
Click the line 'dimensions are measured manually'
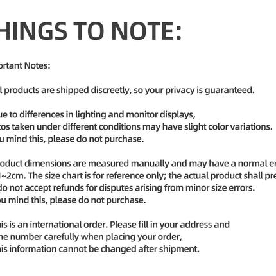(x=138, y=164)
